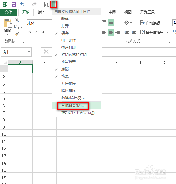Viewport: 176px width, 184px height.
Task: Add 降序排序 to the quick toolbar
Action: coord(77,90)
